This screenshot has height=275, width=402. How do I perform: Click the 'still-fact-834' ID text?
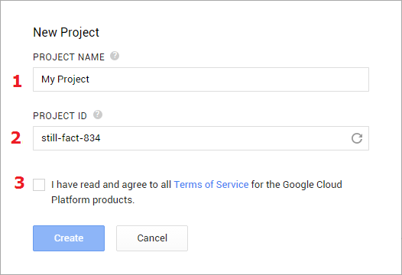71,138
